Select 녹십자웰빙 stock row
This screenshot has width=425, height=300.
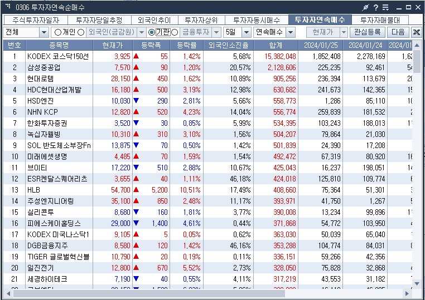pyautogui.click(x=207, y=134)
